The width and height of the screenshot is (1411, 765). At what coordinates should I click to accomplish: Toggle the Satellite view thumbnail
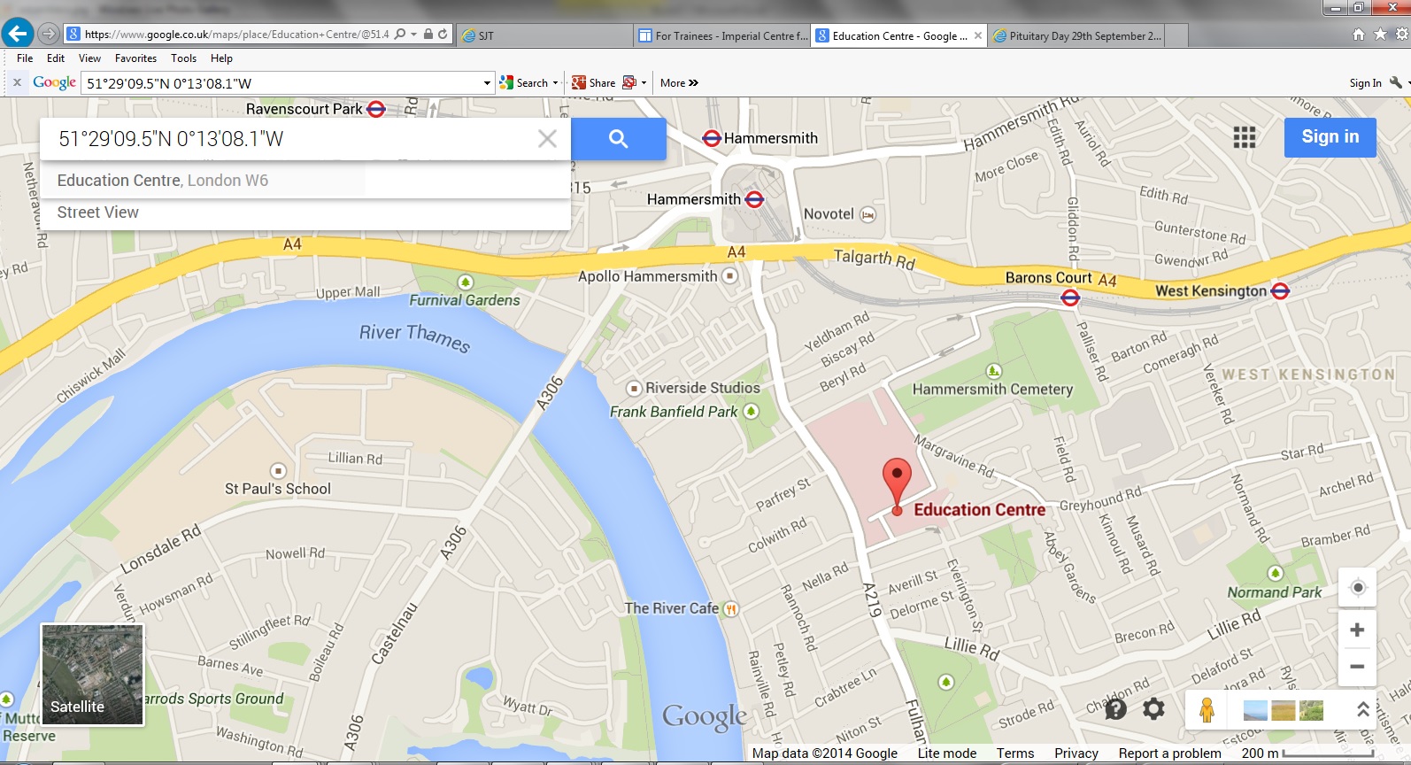click(x=92, y=675)
